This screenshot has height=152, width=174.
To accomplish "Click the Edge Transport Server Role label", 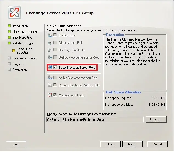I will [77, 68].
